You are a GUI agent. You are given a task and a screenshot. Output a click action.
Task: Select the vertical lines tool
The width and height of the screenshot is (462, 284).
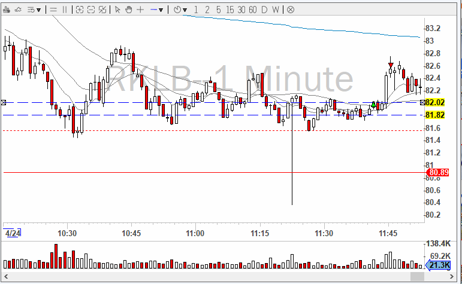pyautogui.click(x=65, y=10)
